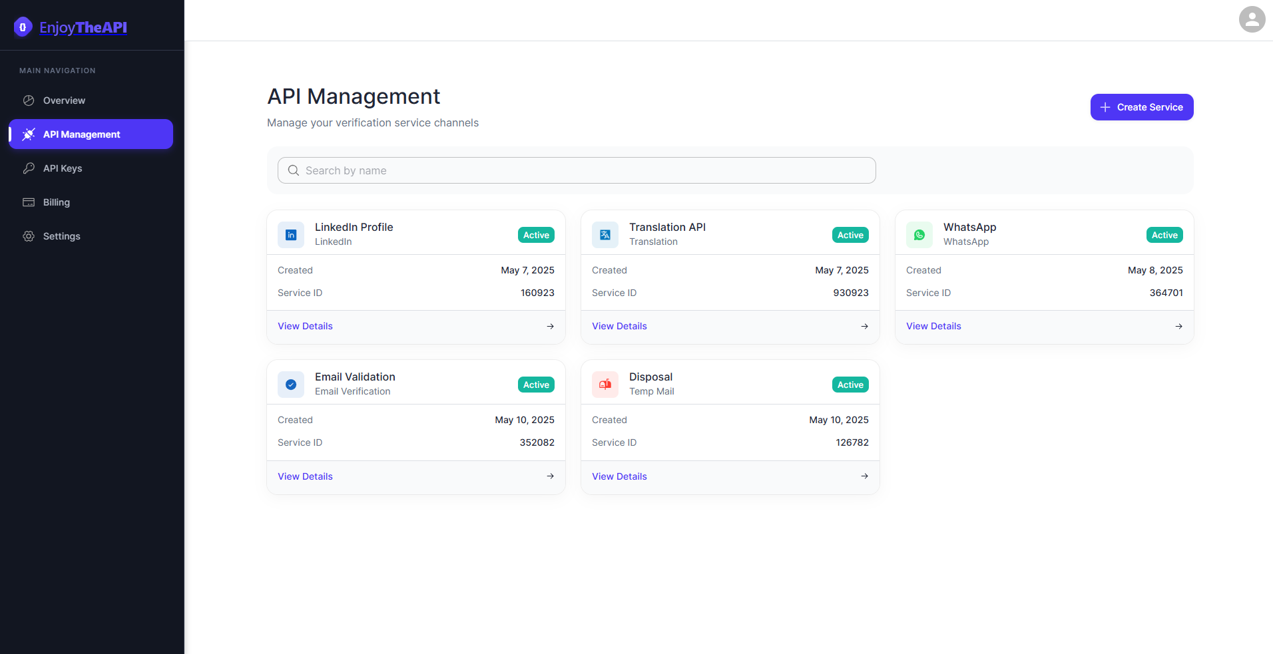This screenshot has width=1273, height=654.
Task: Click the plus icon in Create Service
Action: (1105, 107)
